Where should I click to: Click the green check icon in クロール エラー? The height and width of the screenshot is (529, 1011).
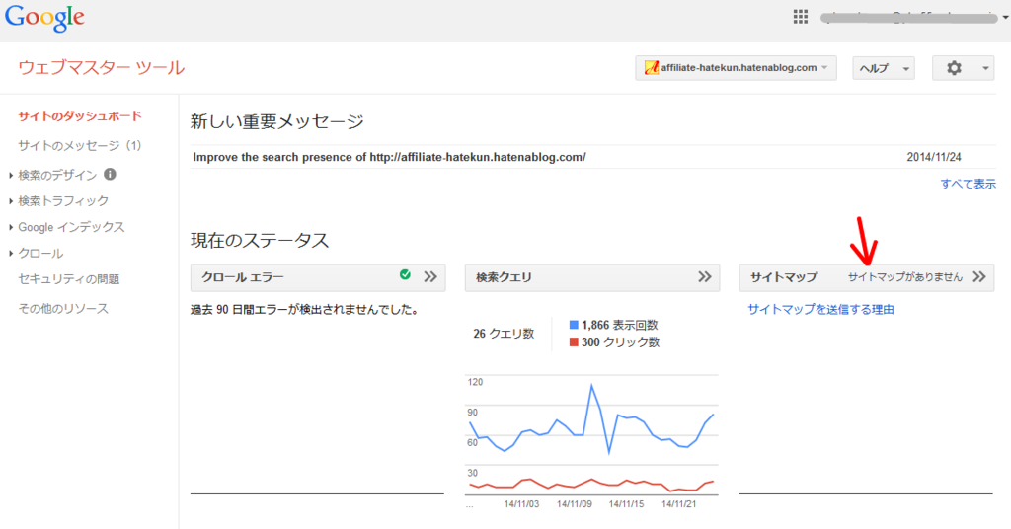[x=405, y=275]
